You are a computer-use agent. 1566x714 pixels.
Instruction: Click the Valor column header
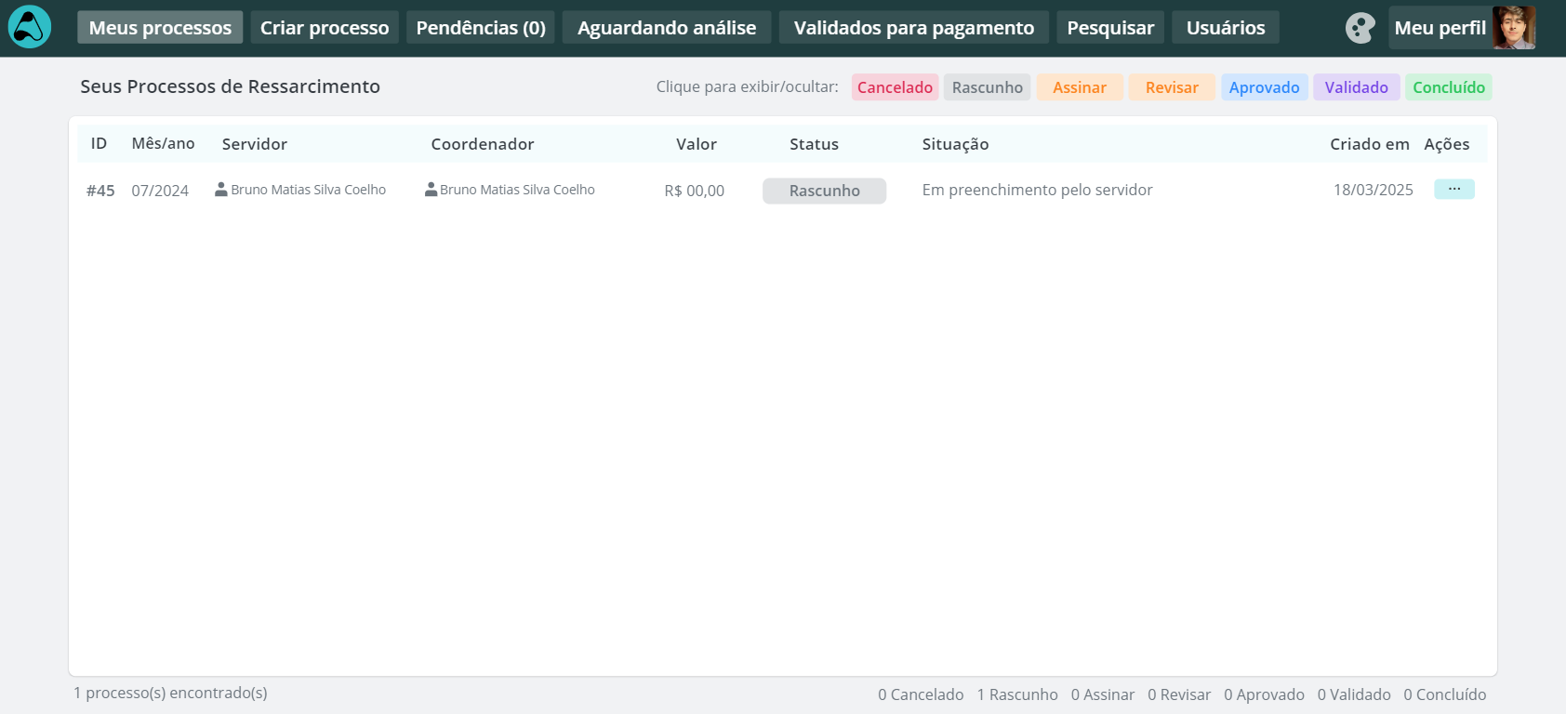pyautogui.click(x=697, y=144)
